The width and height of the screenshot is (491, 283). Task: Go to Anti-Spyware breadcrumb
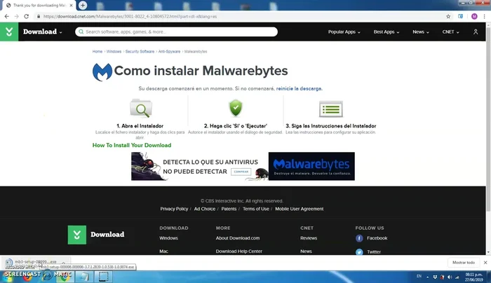point(169,52)
